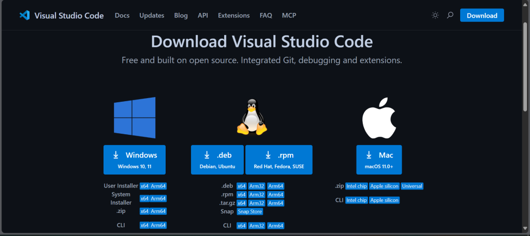Click the big Windows download button
This screenshot has width=530, height=236.
[135, 160]
